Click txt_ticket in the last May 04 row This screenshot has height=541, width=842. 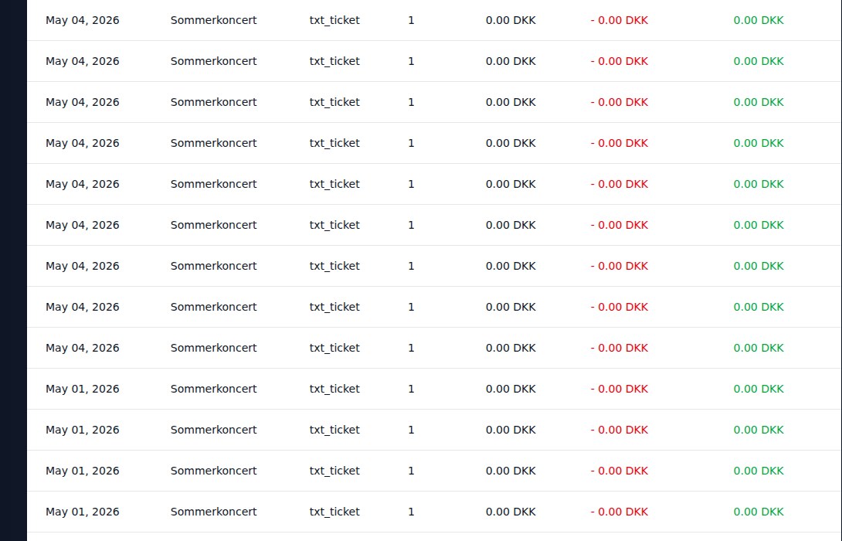click(334, 348)
